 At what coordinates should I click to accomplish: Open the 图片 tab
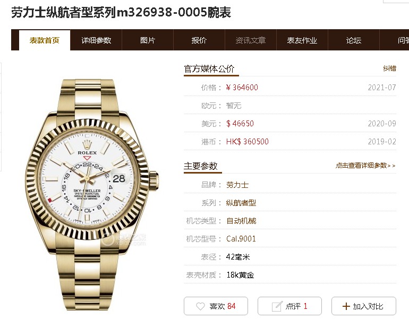(x=147, y=40)
